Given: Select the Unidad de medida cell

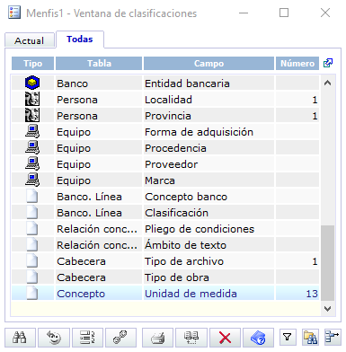Looking at the screenshot, I should point(208,294).
